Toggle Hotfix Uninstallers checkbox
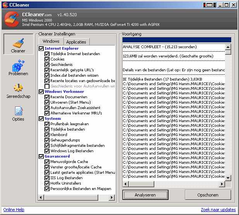This screenshot has width=239, height=215. (x=47, y=183)
